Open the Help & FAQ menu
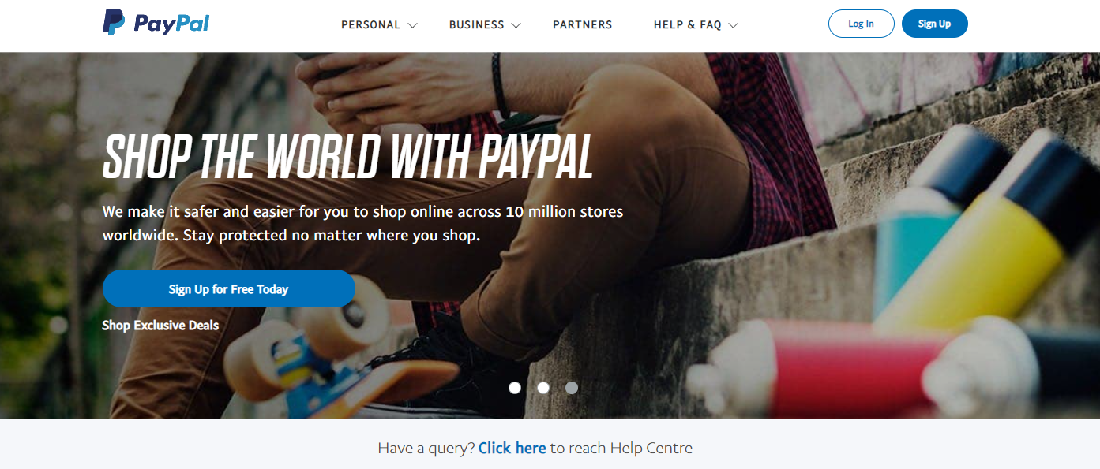The image size is (1100, 469). tap(687, 25)
